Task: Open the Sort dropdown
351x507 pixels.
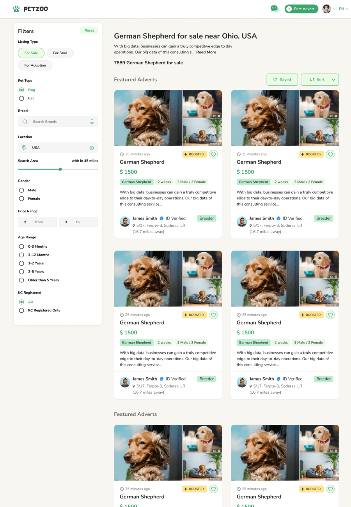Action: [x=320, y=79]
